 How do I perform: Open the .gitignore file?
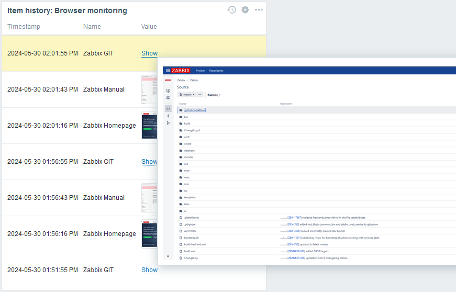(x=190, y=224)
